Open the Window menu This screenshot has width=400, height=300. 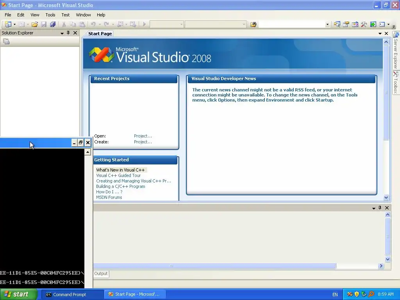point(84,15)
